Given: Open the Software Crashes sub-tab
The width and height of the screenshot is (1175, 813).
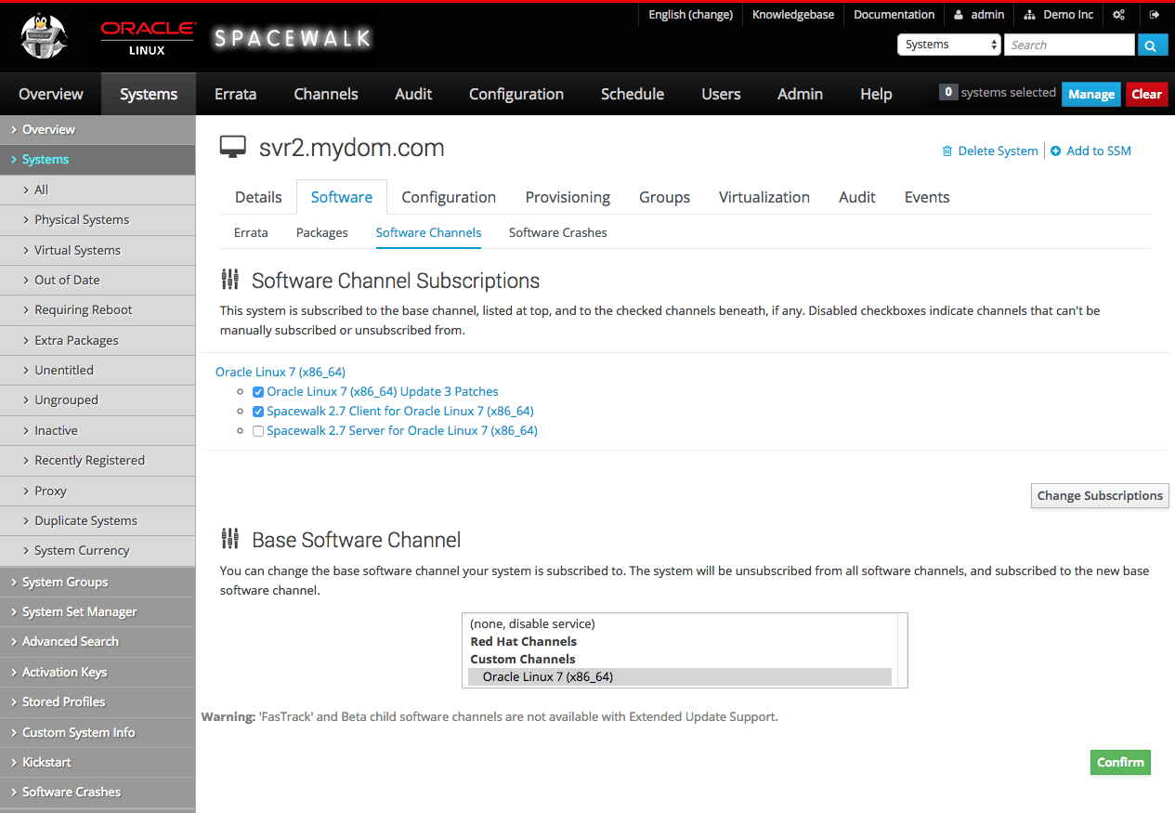Looking at the screenshot, I should (x=558, y=232).
